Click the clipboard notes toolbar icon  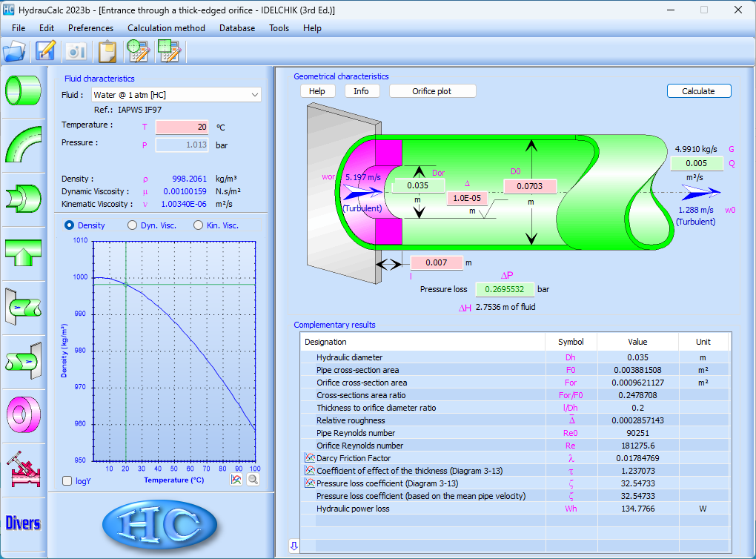[107, 51]
